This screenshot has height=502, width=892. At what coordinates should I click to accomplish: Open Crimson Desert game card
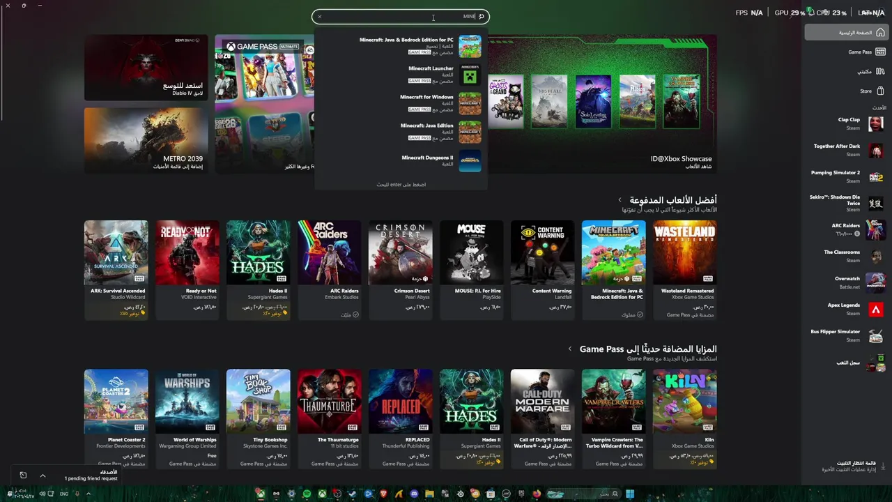pos(400,270)
